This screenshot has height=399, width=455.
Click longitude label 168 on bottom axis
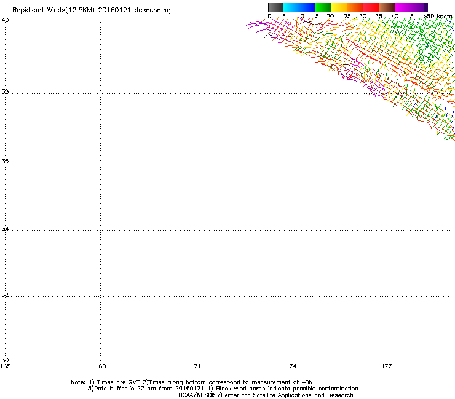tap(100, 366)
